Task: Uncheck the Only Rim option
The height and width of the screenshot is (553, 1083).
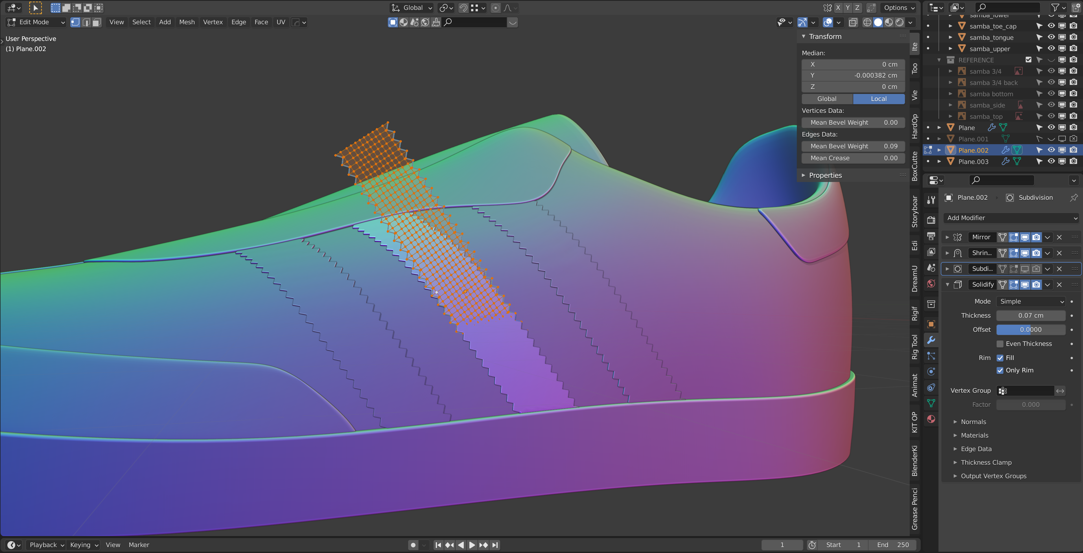Action: (x=1000, y=370)
